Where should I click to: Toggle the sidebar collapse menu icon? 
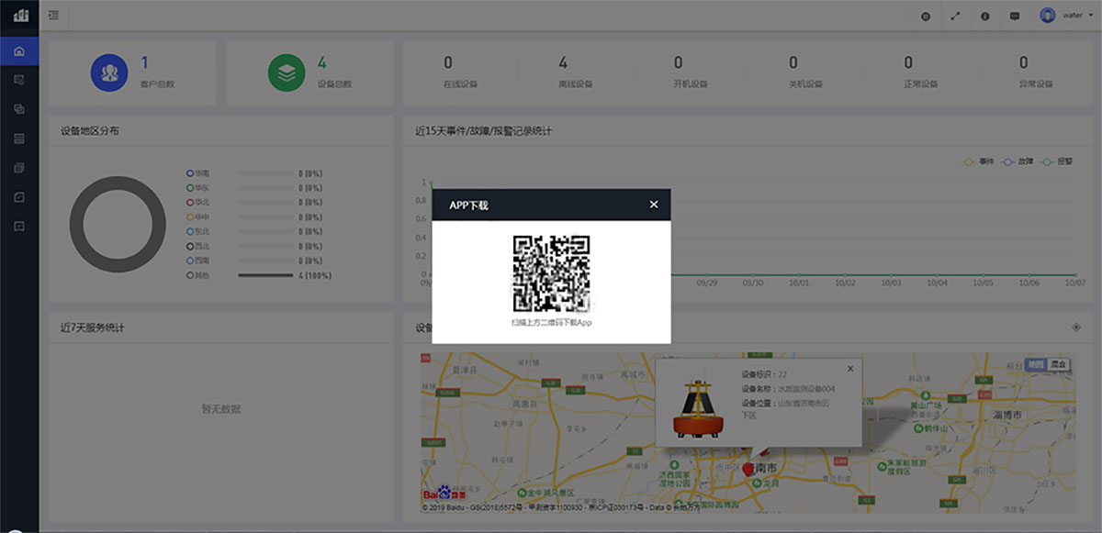54,16
